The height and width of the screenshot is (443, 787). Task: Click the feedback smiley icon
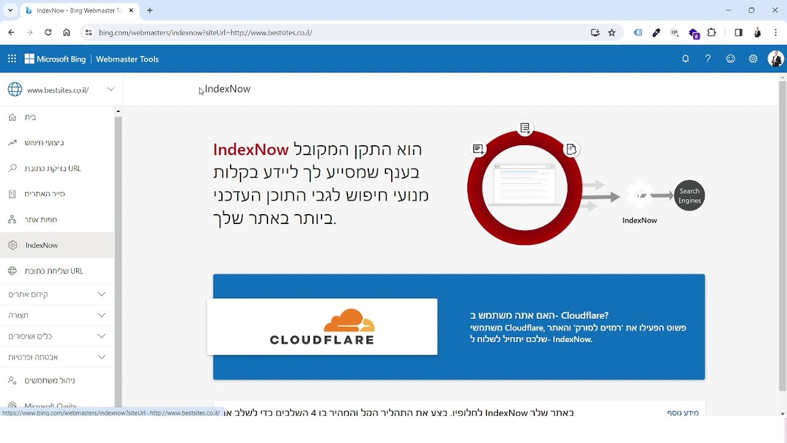point(730,59)
